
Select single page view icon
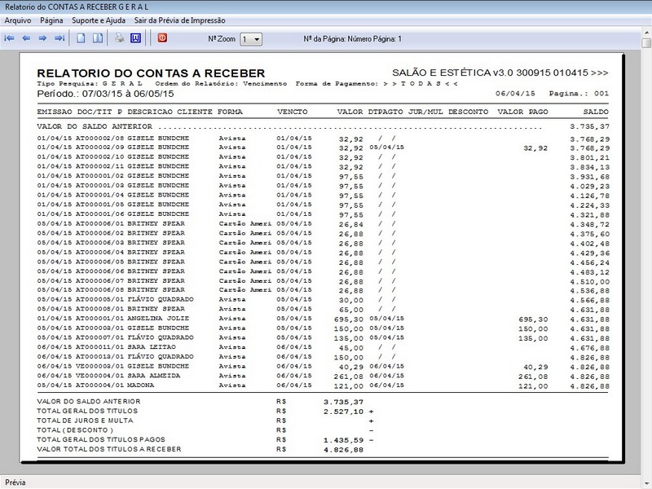81,38
